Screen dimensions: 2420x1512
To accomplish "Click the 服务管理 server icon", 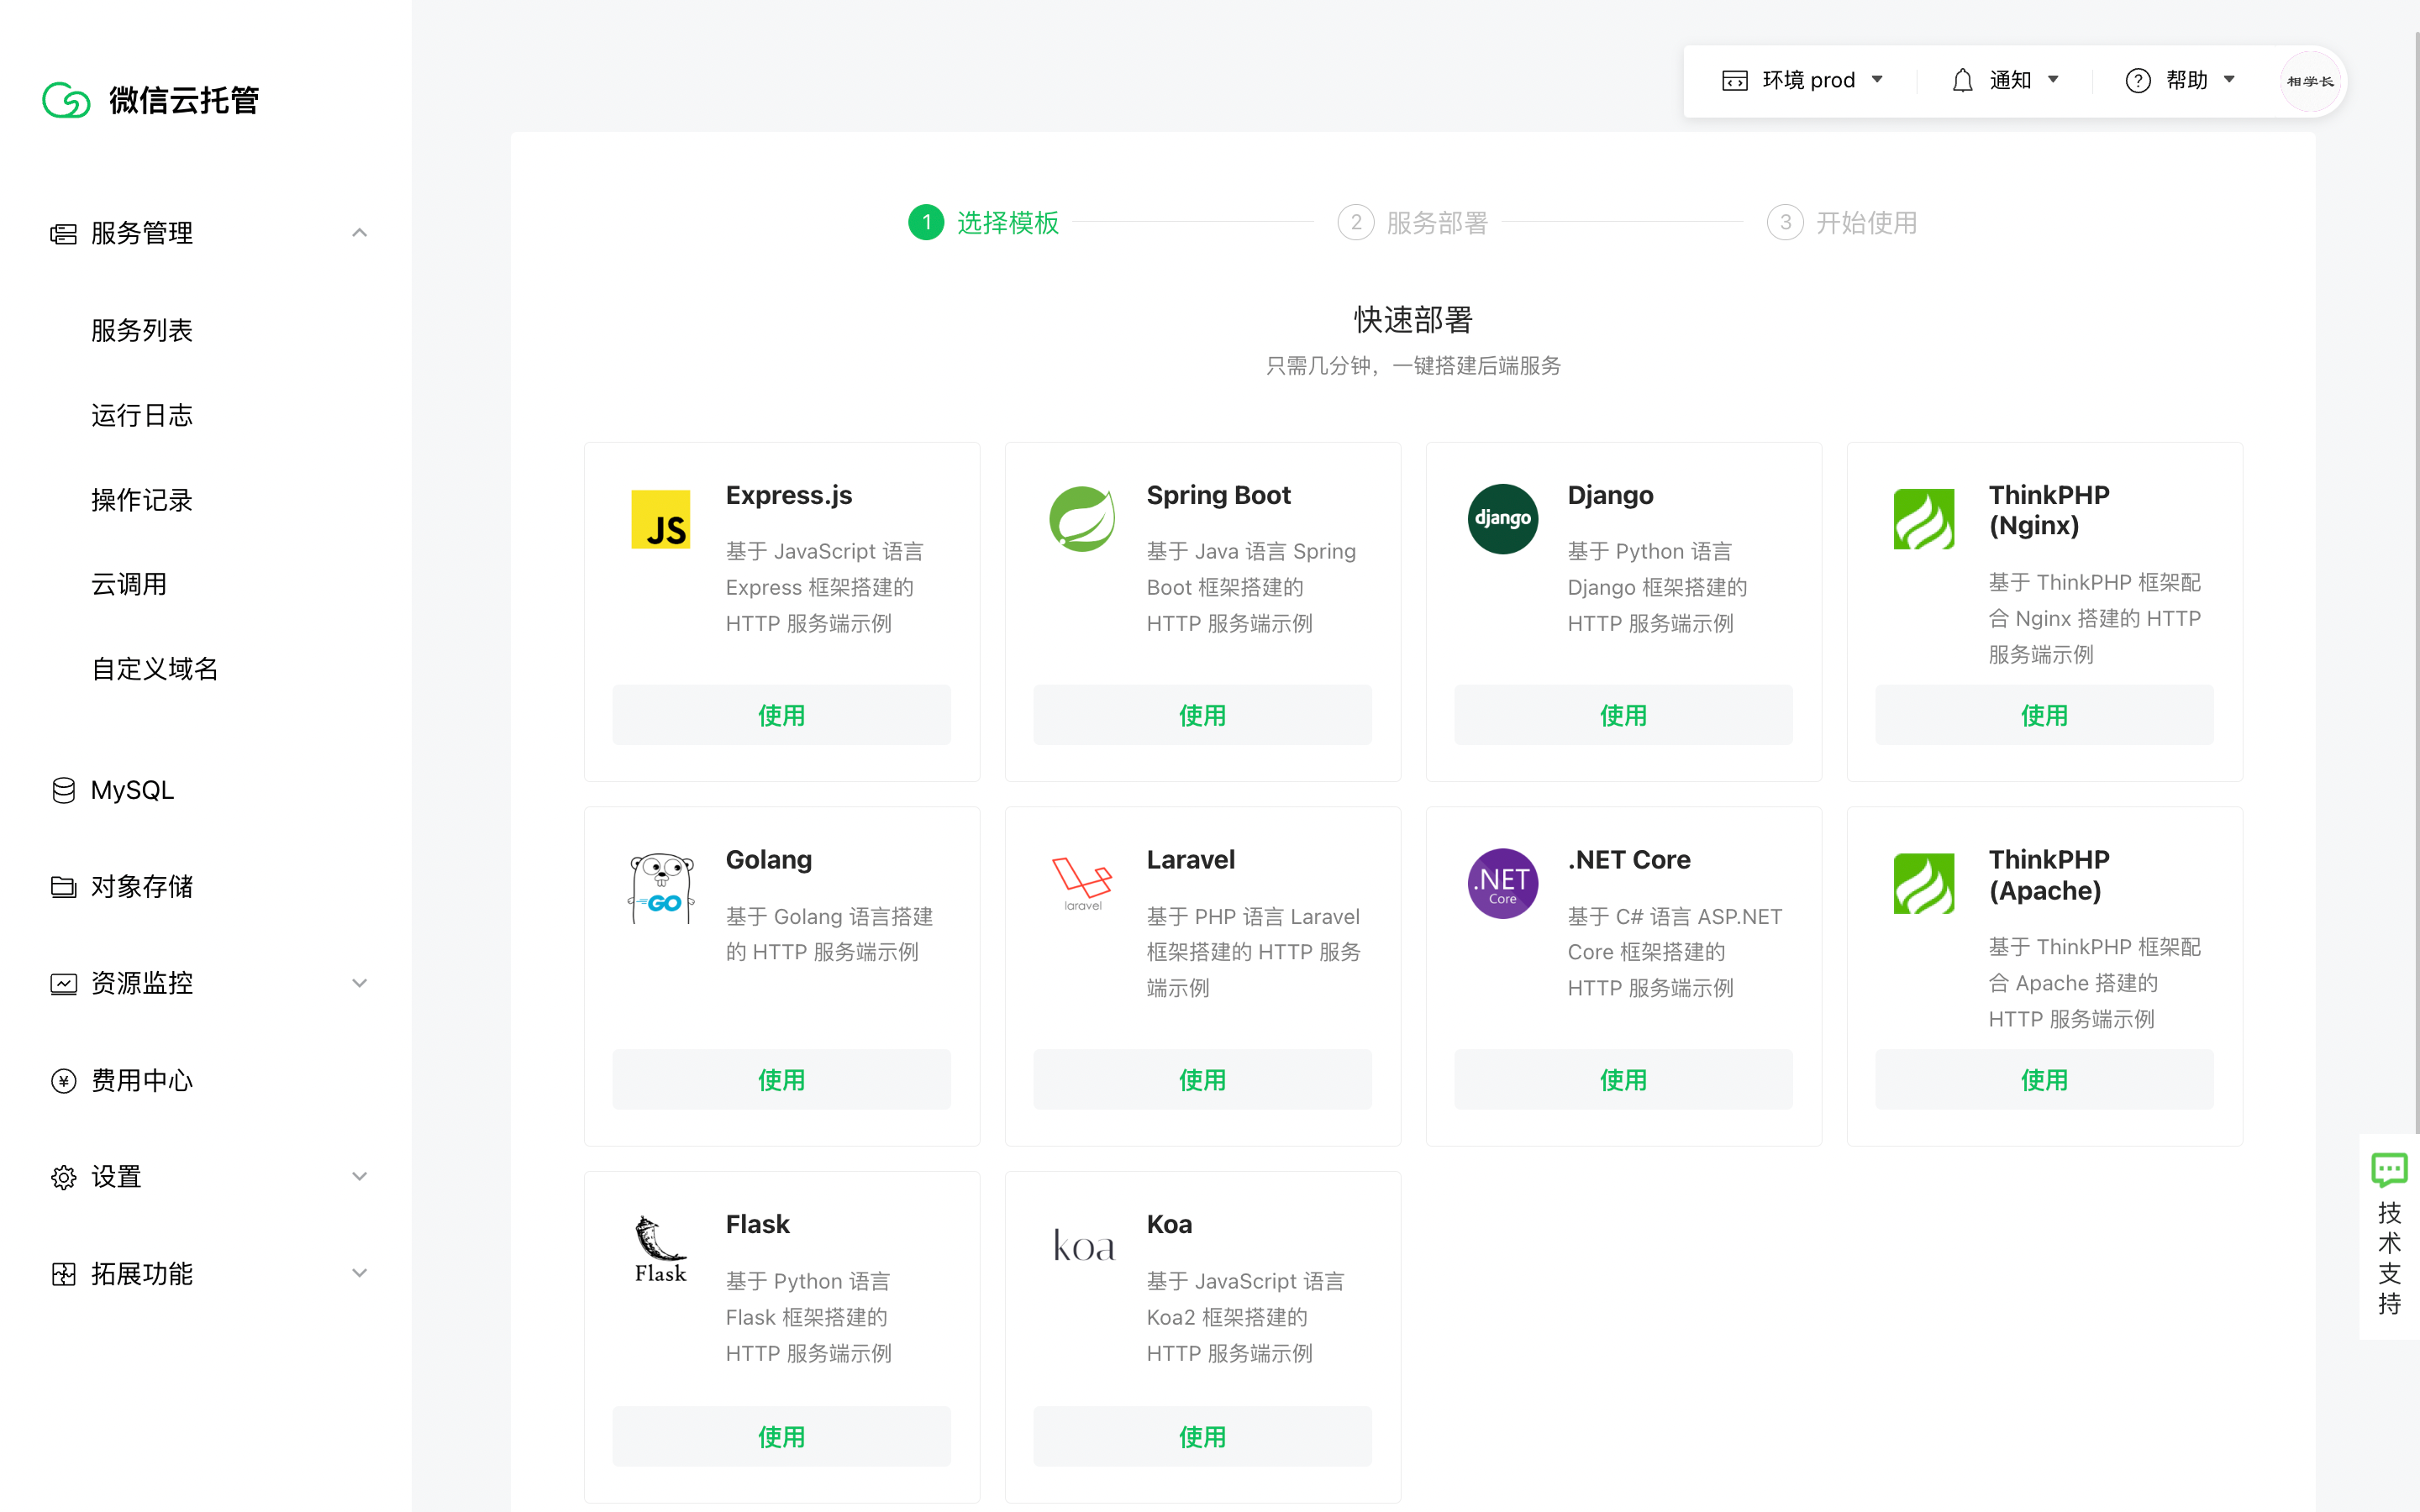I will [63, 234].
